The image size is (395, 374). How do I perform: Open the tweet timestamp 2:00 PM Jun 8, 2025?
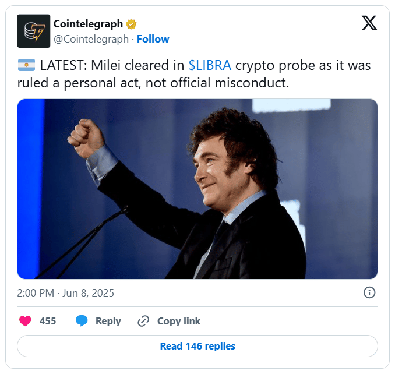tap(65, 293)
